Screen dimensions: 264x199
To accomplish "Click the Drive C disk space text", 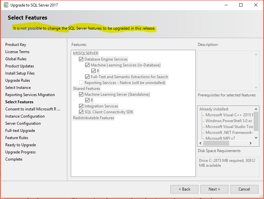I will coord(227,163).
